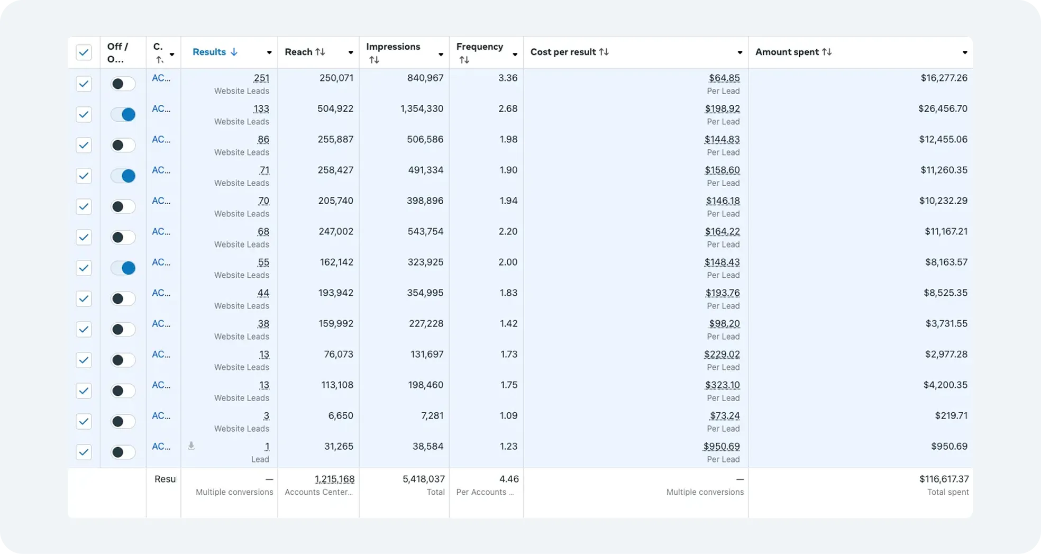This screenshot has width=1041, height=554.
Task: Open campaign link in the $950.69 row
Action: (x=161, y=446)
